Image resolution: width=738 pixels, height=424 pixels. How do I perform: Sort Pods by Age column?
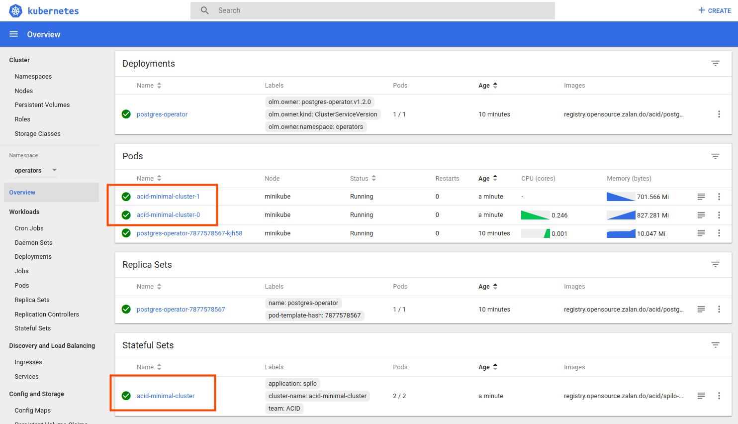[x=488, y=178]
